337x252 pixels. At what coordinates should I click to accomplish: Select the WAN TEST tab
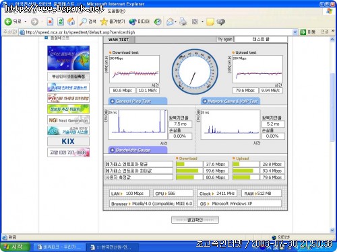point(119,40)
